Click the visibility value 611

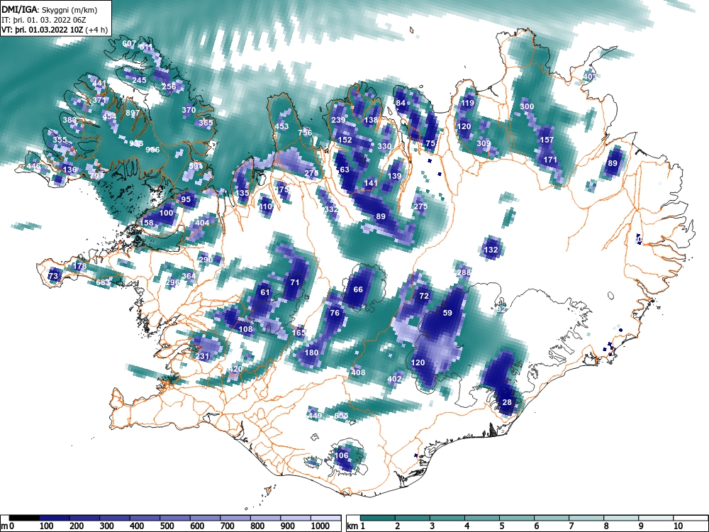(x=146, y=47)
